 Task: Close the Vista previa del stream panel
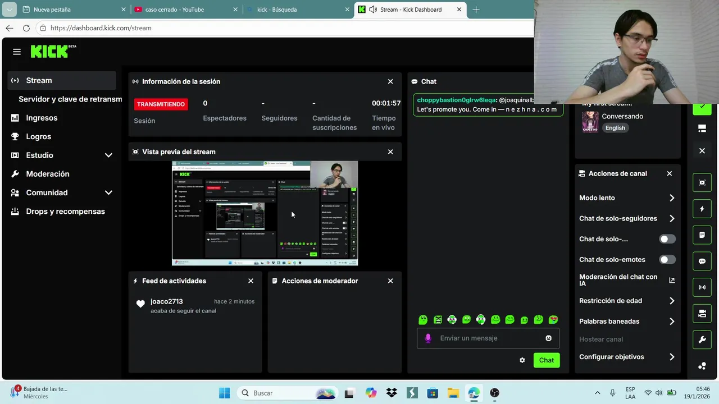pyautogui.click(x=390, y=151)
